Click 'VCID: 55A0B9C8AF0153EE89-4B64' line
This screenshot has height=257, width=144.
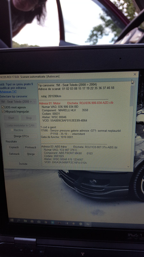point(65,120)
